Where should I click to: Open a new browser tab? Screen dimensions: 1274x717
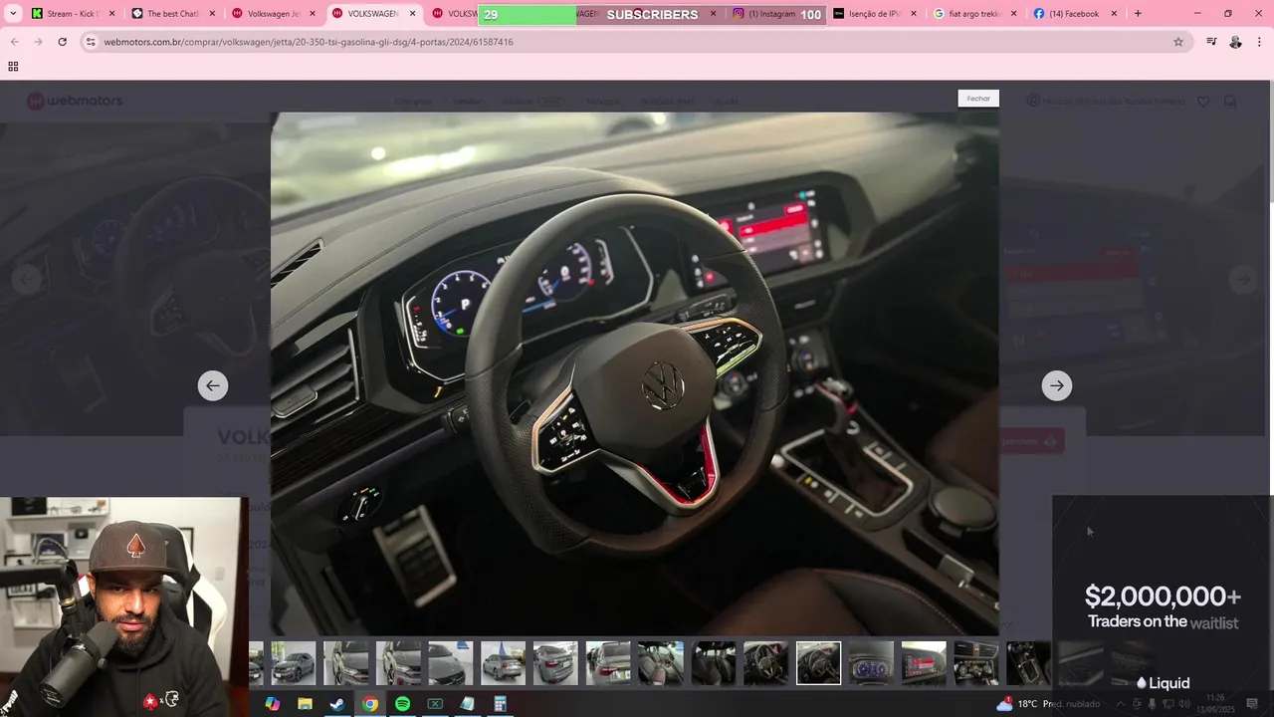[x=1138, y=14]
